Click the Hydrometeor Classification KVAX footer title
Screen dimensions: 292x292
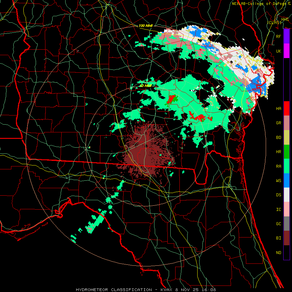146,290
